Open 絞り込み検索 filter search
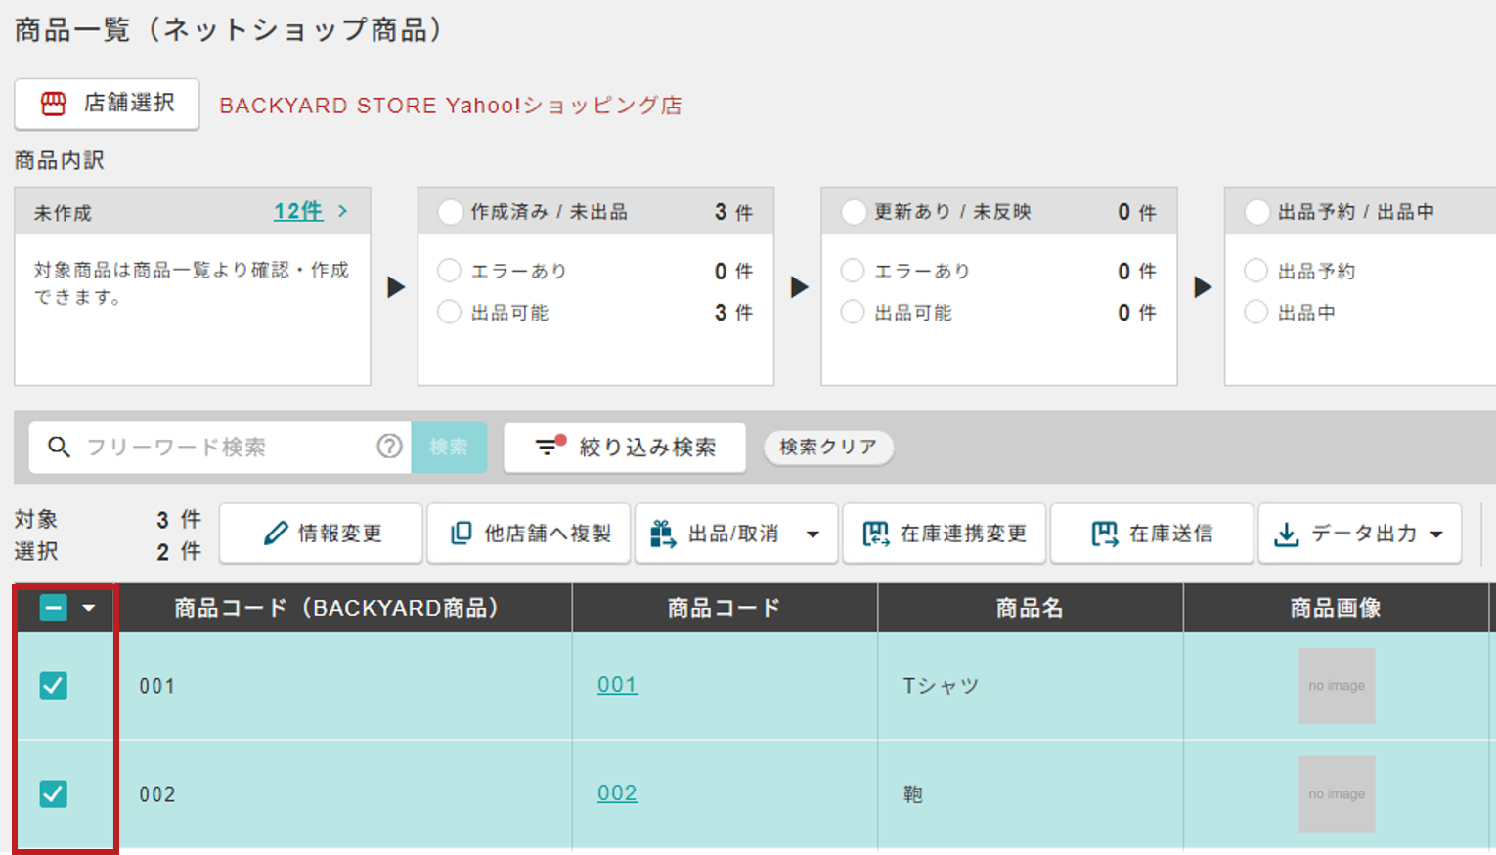The image size is (1496, 855). click(x=625, y=448)
